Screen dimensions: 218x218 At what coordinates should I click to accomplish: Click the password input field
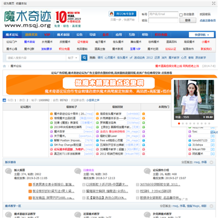163,21
